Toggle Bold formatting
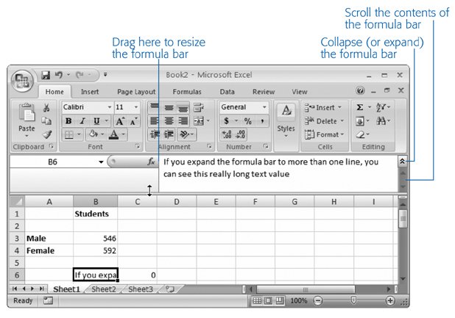This screenshot has width=455, height=318. tap(68, 121)
